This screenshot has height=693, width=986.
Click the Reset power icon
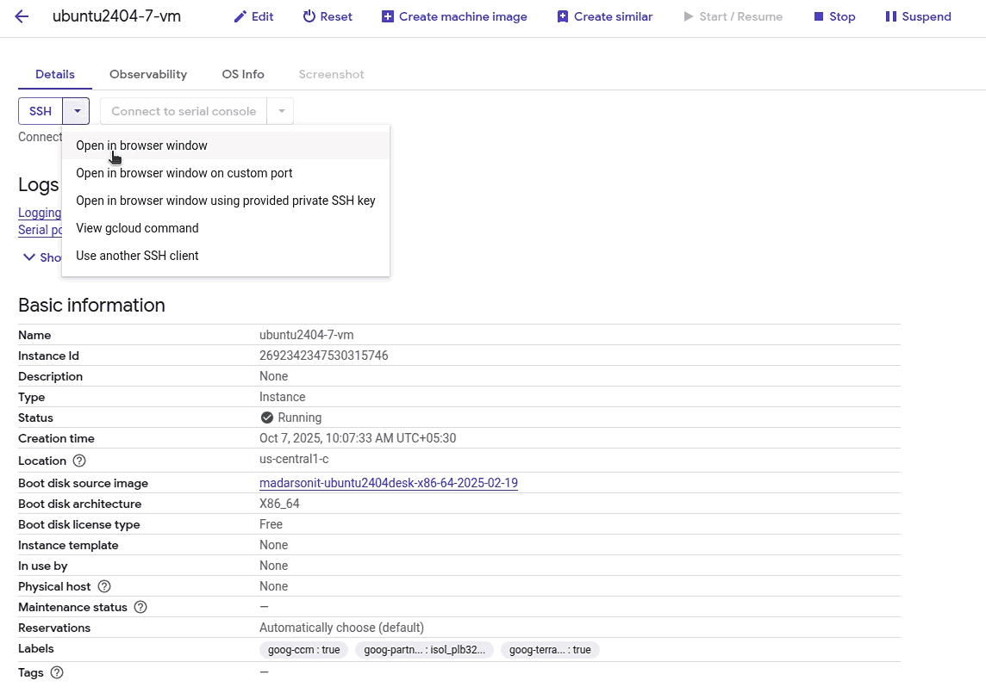[309, 16]
